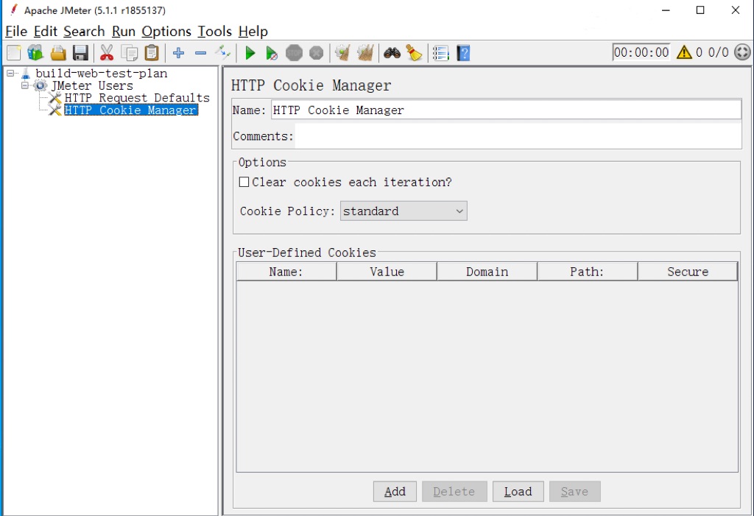Click the Value column header
Screen dimensions: 754x516
387,272
